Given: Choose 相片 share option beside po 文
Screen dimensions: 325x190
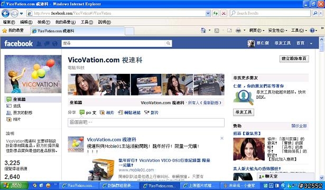Looking at the screenshot, I should click(x=107, y=112).
